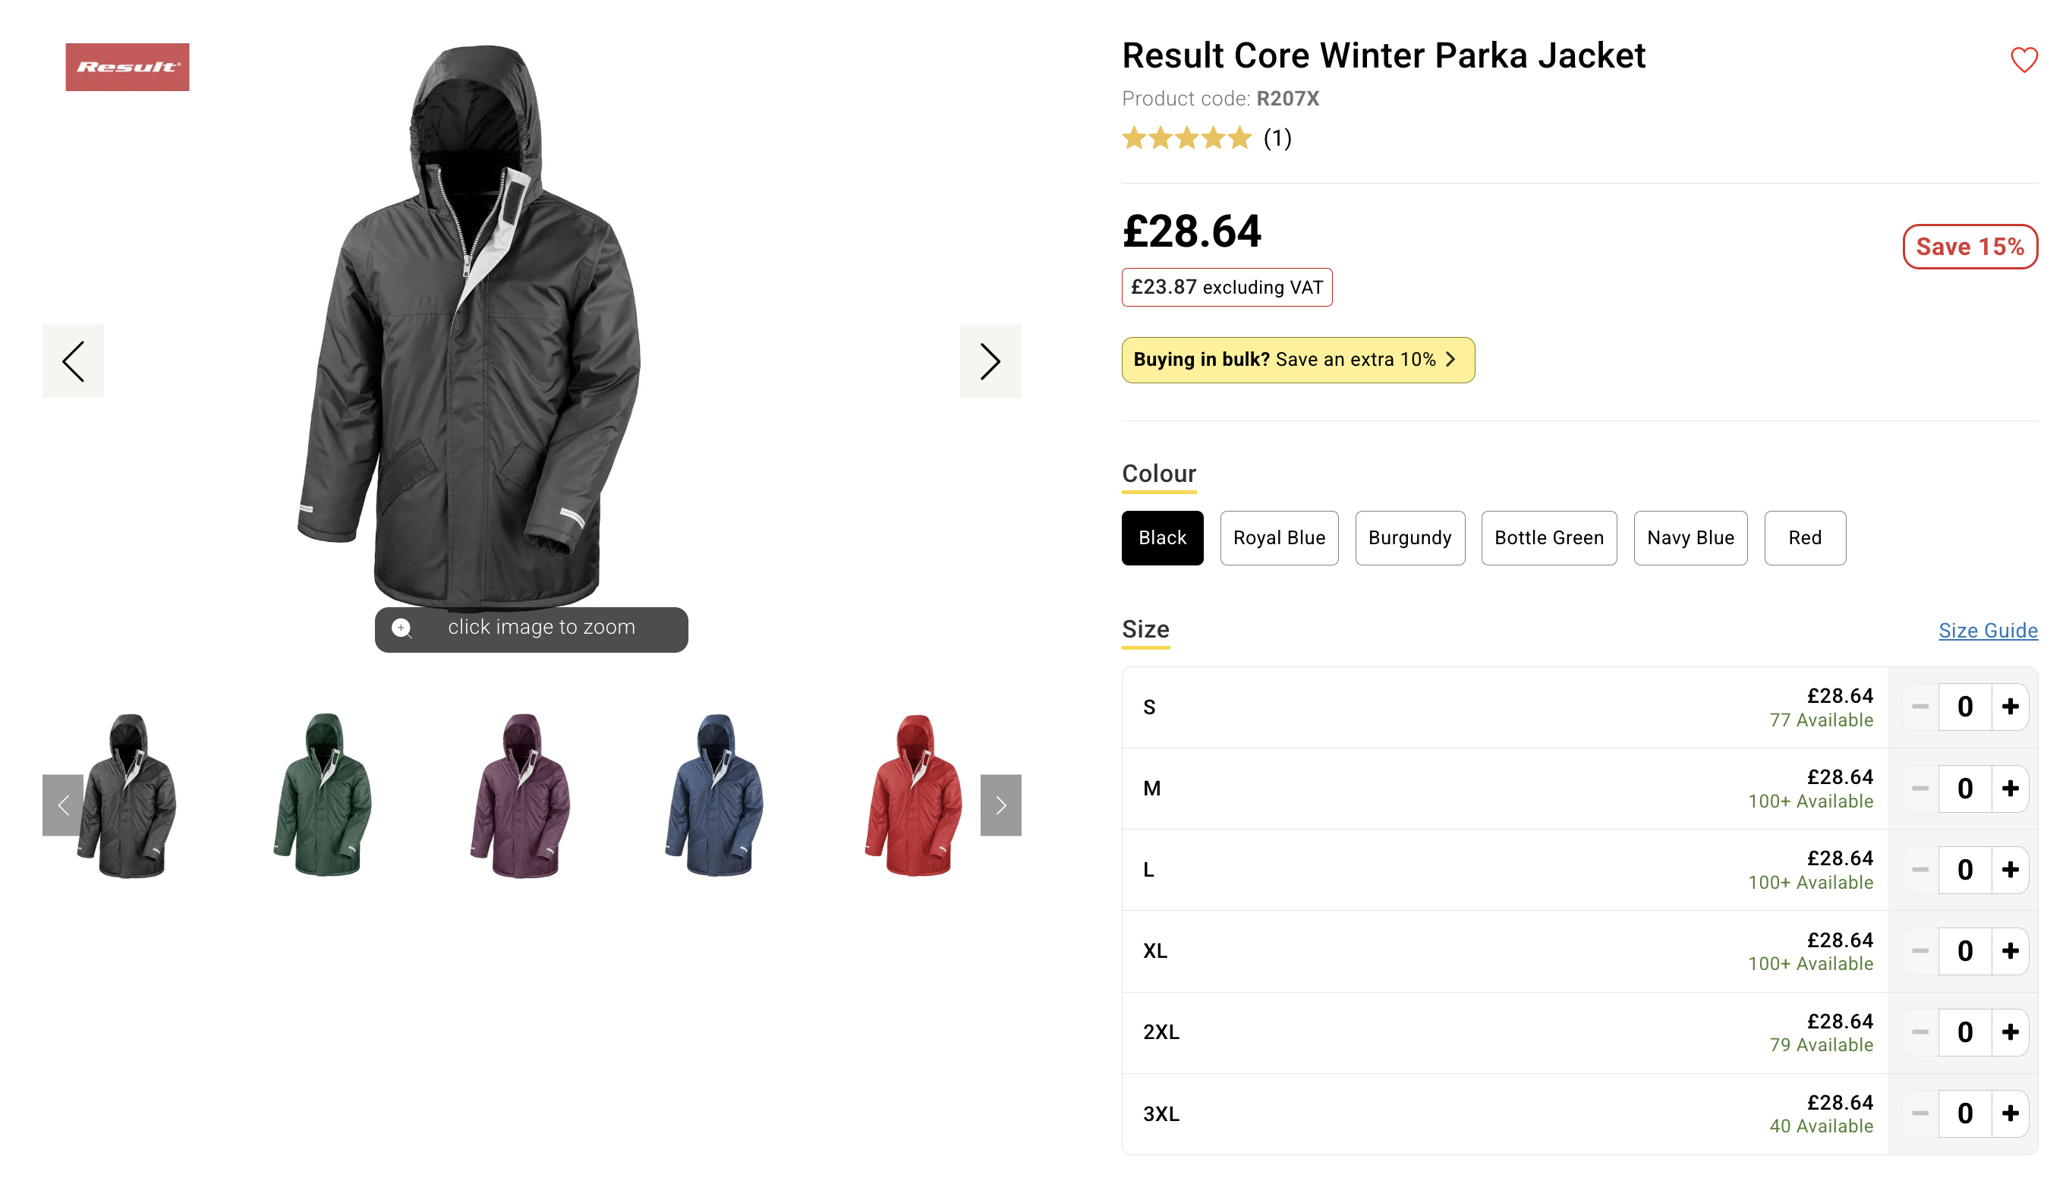Add product to wishlist with heart icon
2066x1181 pixels.
(2023, 59)
